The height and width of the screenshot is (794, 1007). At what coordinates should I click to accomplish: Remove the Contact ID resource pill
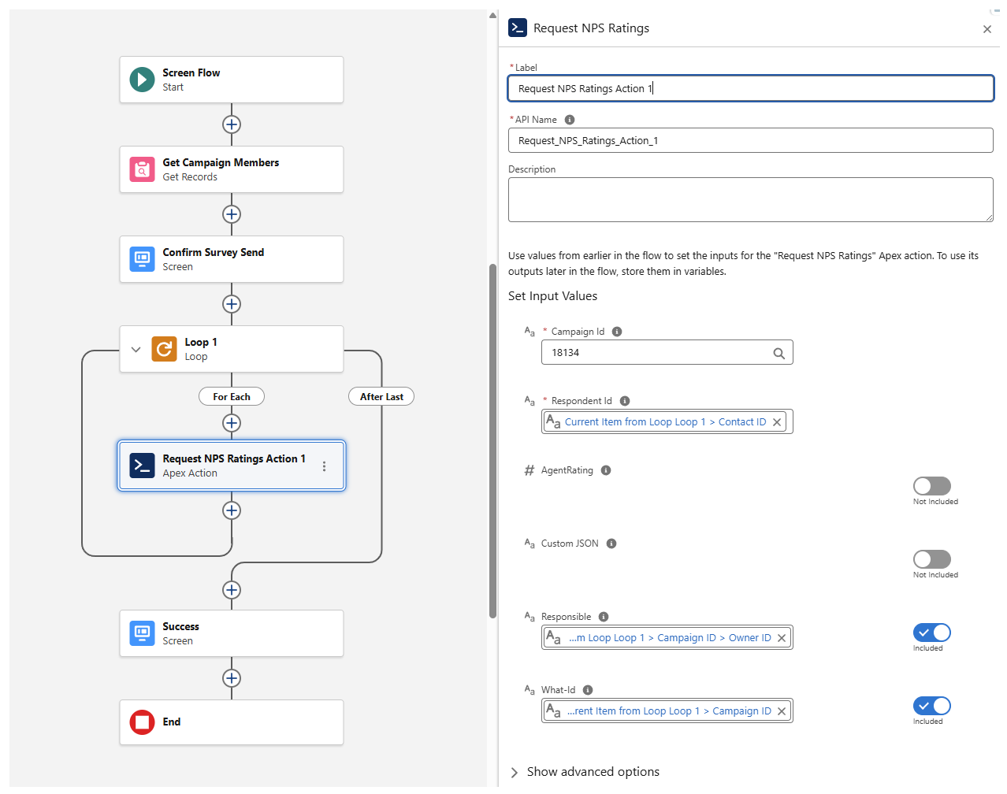tap(777, 421)
